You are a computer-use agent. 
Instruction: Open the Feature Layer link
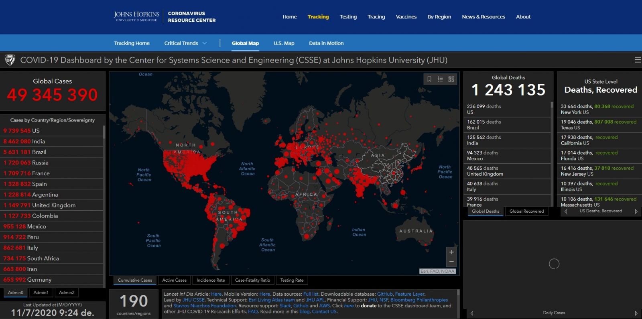pos(410,294)
